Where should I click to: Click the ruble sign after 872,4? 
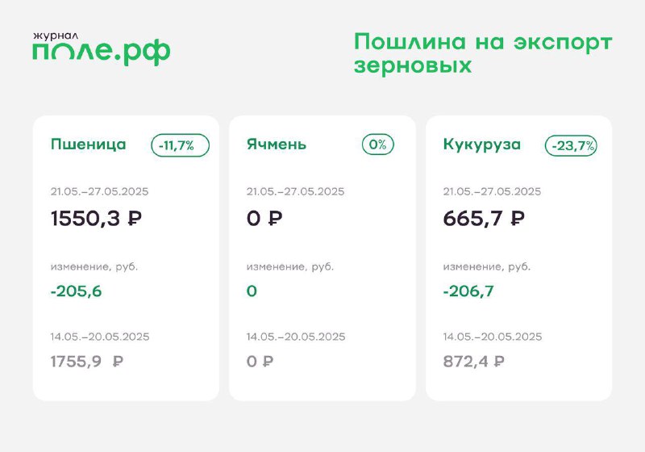tap(498, 362)
